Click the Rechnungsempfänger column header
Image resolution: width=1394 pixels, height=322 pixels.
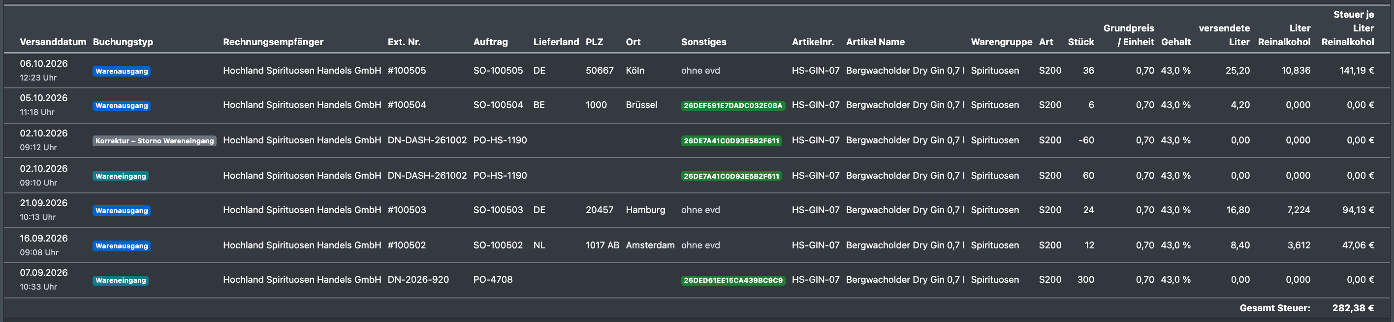(273, 42)
